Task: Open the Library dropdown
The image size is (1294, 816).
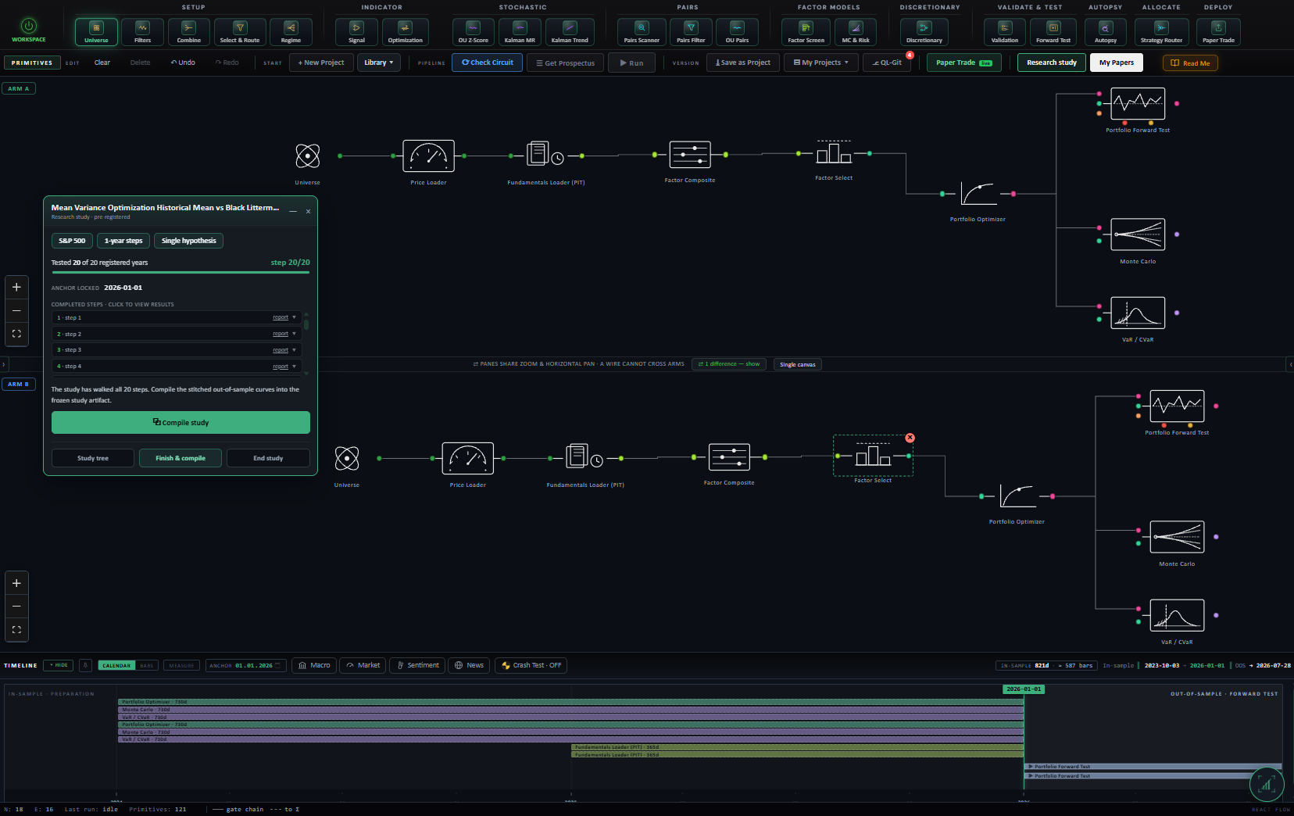Action: [379, 63]
